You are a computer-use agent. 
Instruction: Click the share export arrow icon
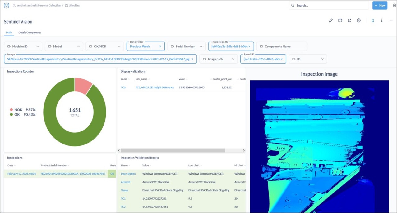(349, 20)
